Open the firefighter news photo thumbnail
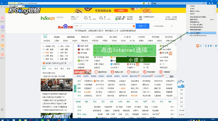 57,85
